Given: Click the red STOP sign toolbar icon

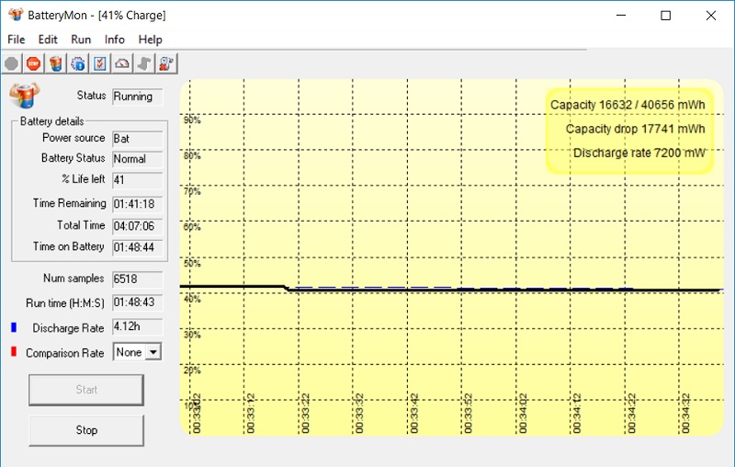Looking at the screenshot, I should click(x=33, y=63).
